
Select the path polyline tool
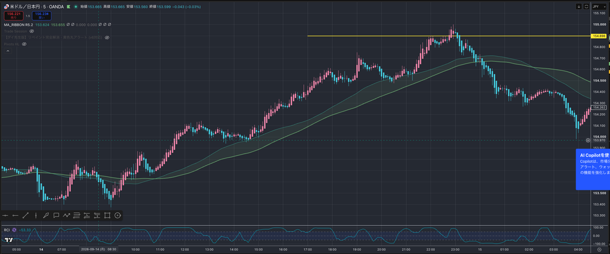pyautogui.click(x=66, y=215)
